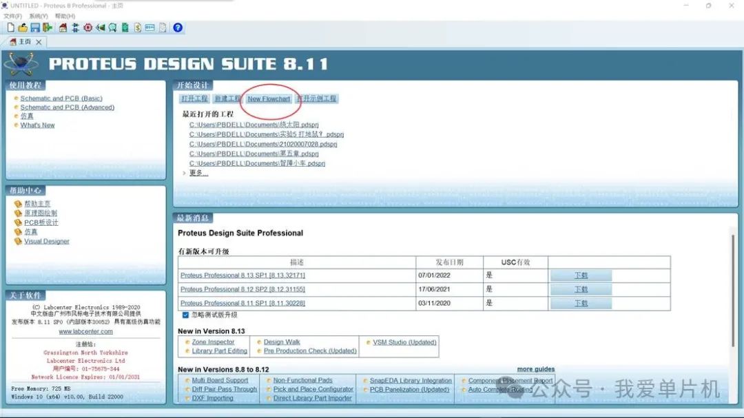Open the 系统(Y) menu
The width and height of the screenshot is (744, 418).
coord(39,16)
